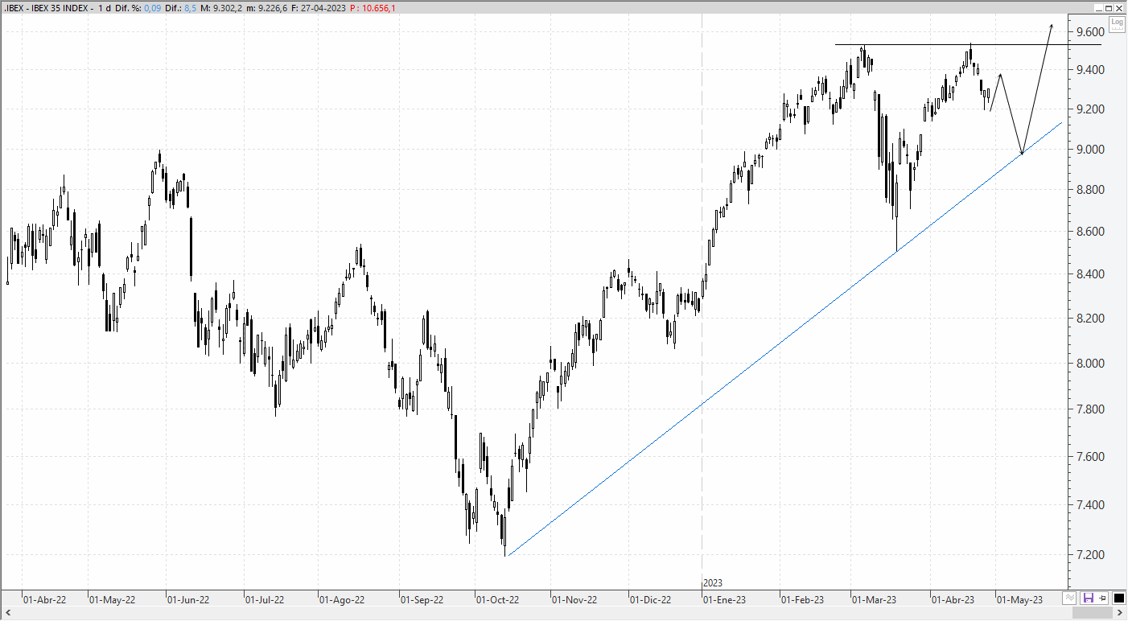This screenshot has width=1128, height=621.
Task: Click the 01-Abr-23 date label
Action: pyautogui.click(x=953, y=599)
